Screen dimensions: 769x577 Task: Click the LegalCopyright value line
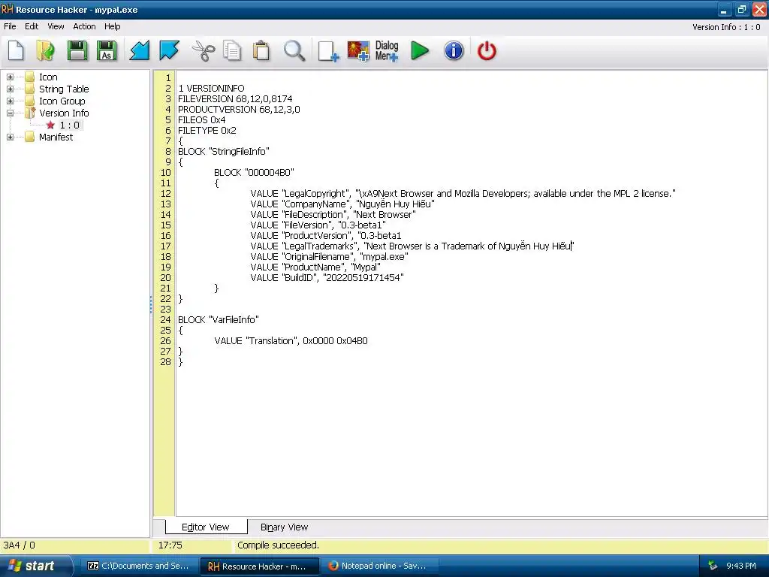click(463, 193)
